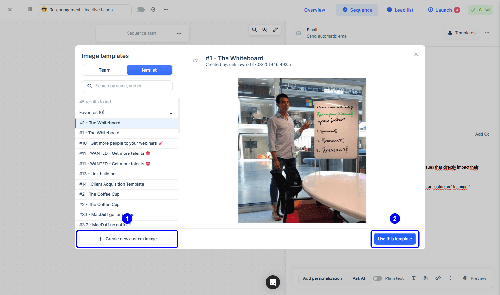
Task: Select #13 - Link building template
Action: pyautogui.click(x=127, y=174)
